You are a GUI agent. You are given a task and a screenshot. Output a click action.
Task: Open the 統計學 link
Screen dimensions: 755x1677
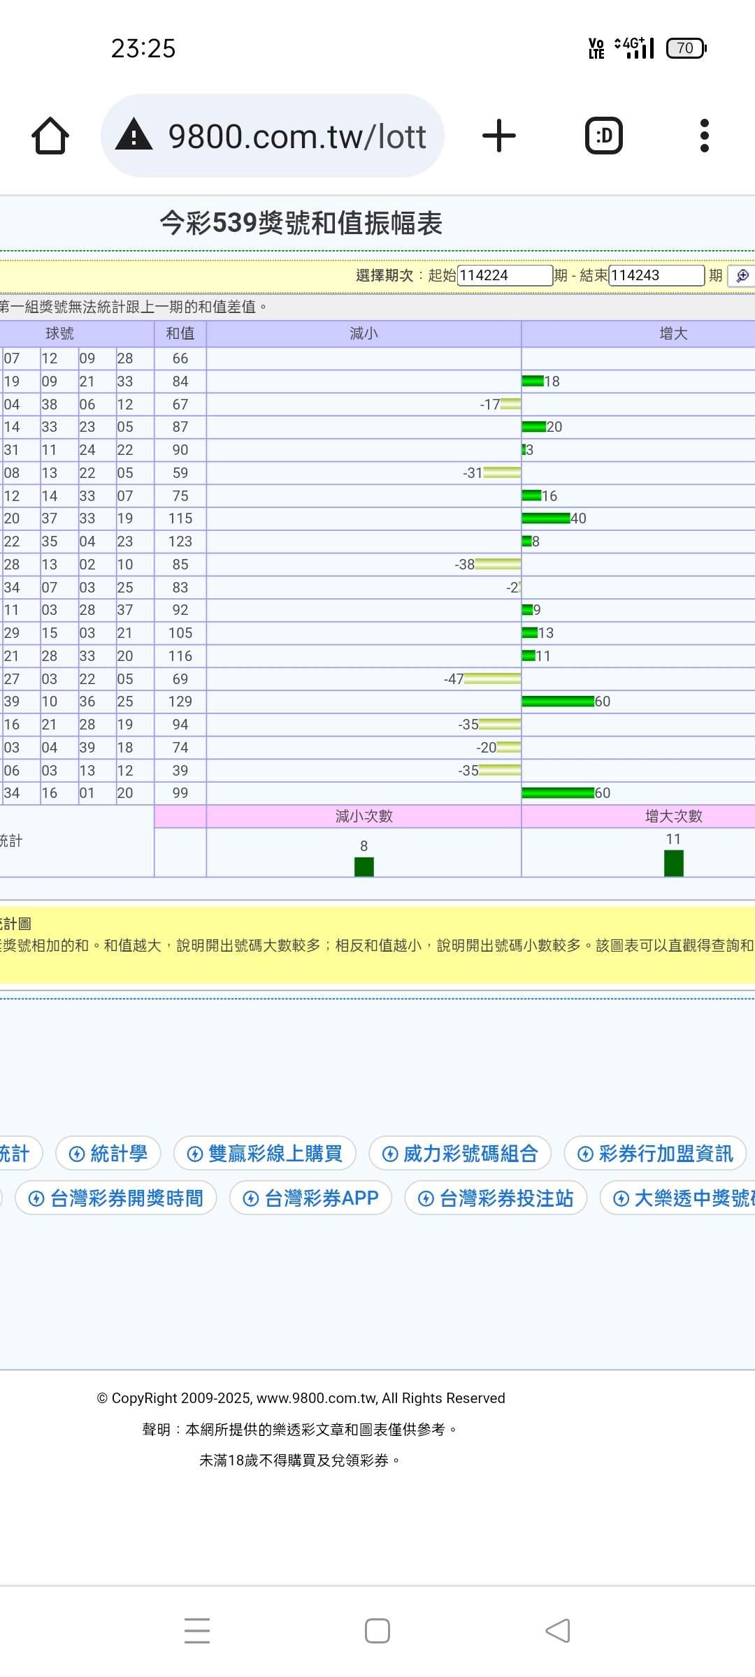(x=108, y=1153)
